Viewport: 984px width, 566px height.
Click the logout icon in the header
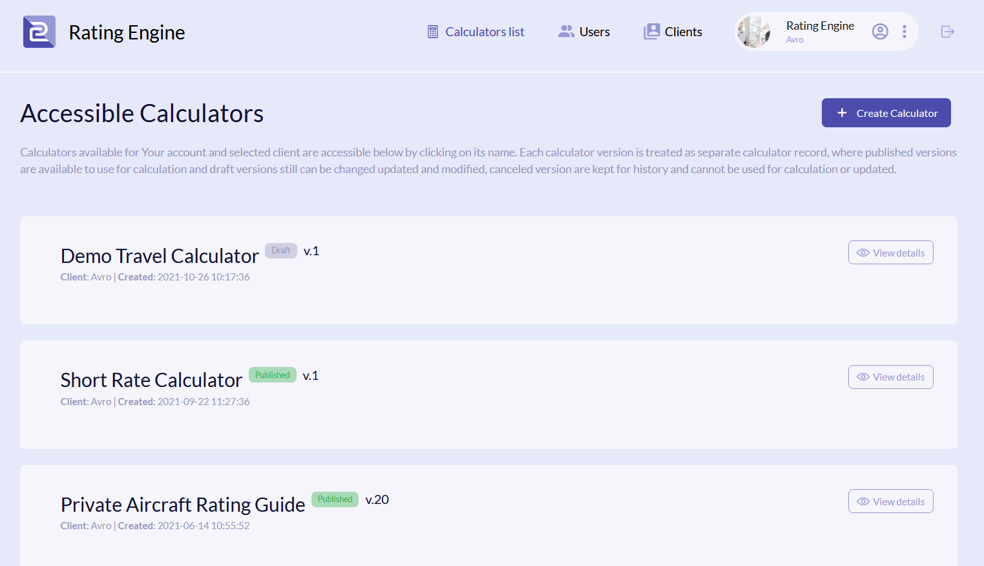point(947,31)
